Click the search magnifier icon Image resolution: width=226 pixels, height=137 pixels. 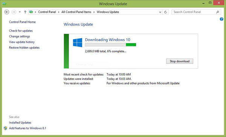pyautogui.click(x=217, y=12)
